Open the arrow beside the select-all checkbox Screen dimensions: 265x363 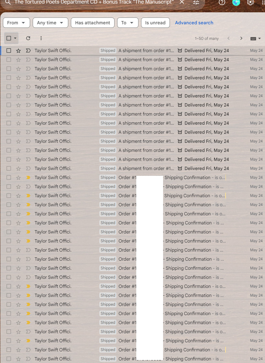15,38
